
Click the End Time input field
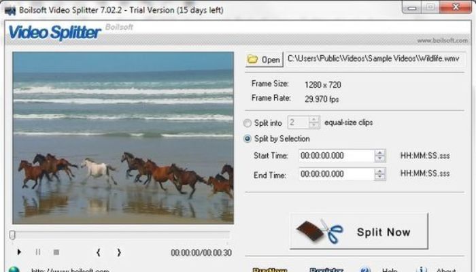click(337, 174)
